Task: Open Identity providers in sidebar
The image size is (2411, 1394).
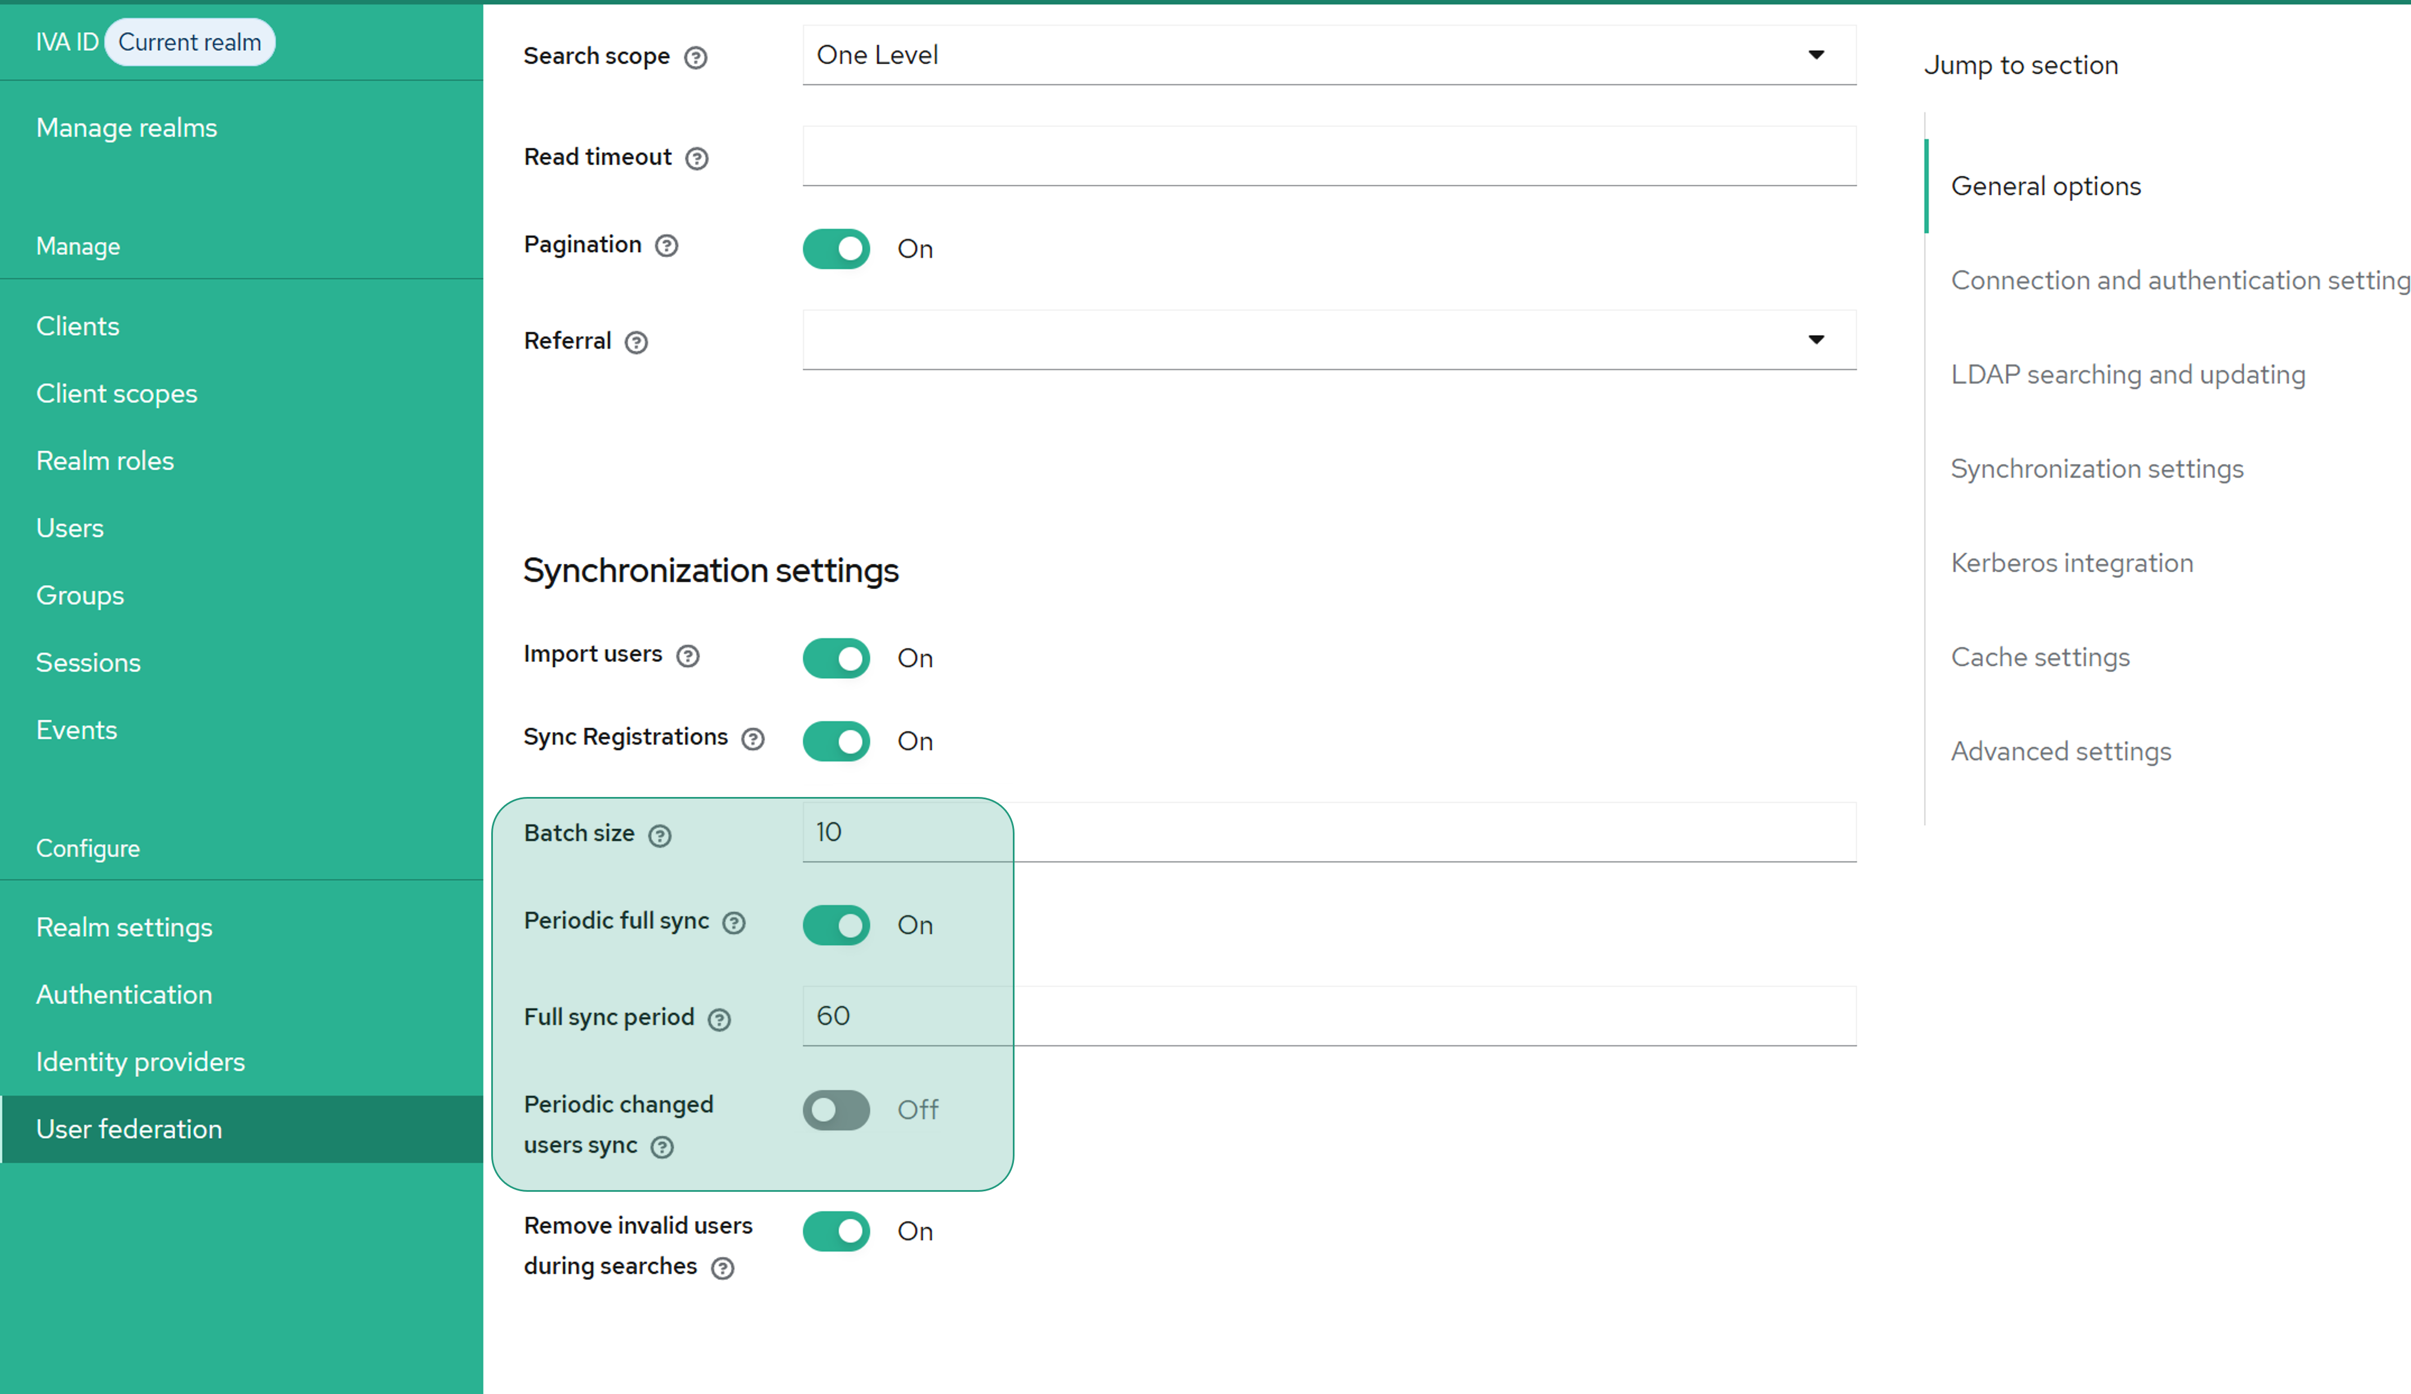Action: tap(141, 1062)
